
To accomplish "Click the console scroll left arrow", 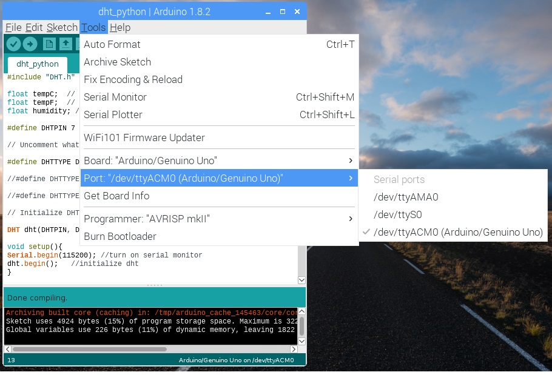I will [x=7, y=350].
